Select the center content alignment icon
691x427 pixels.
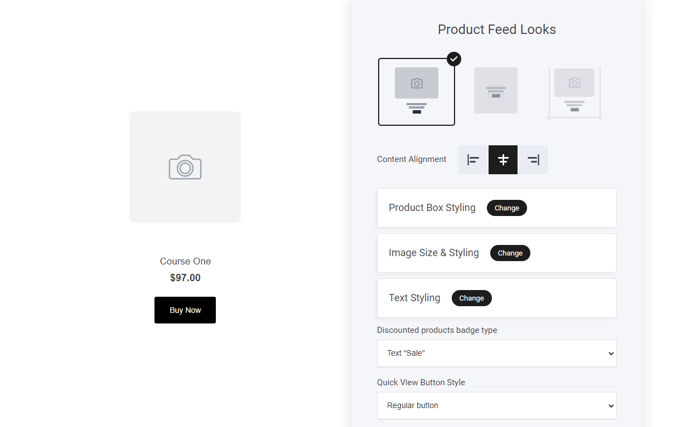(503, 160)
